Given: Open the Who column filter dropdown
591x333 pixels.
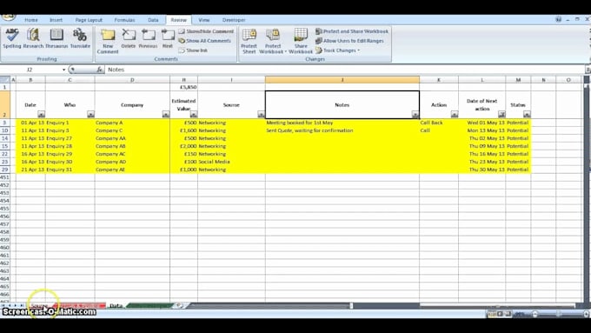Looking at the screenshot, I should click(90, 114).
